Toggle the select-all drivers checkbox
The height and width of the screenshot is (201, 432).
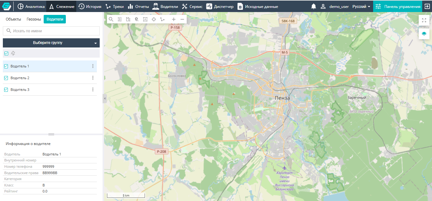click(6, 53)
